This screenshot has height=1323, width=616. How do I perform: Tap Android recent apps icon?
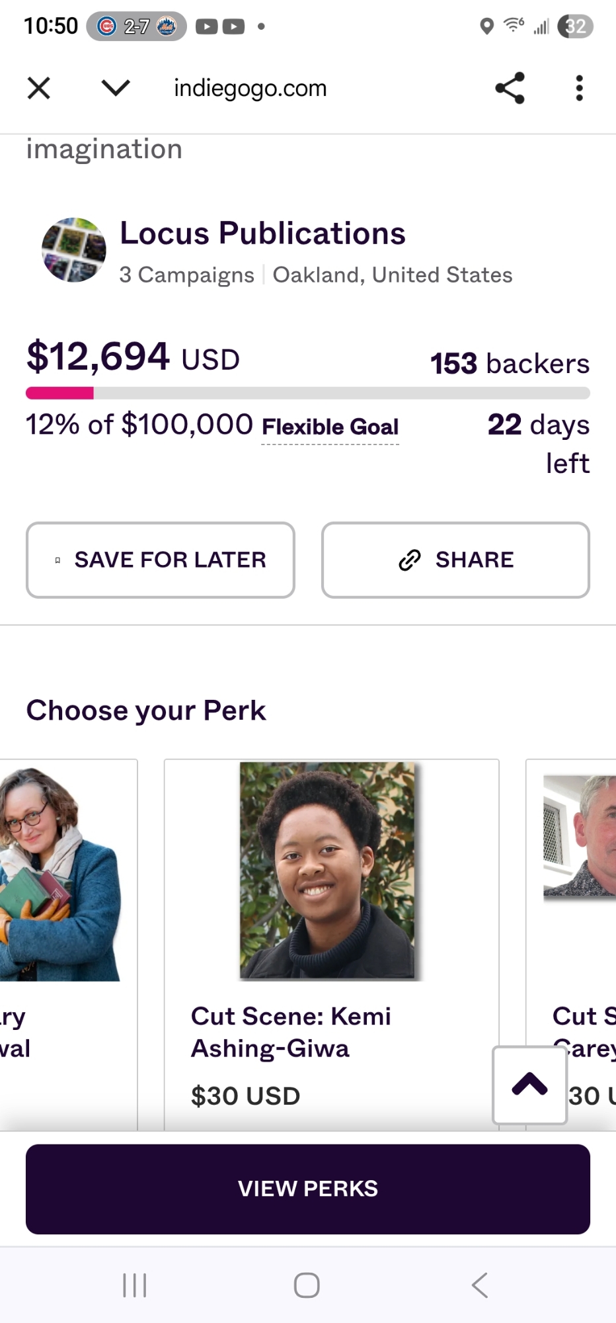coord(135,1285)
